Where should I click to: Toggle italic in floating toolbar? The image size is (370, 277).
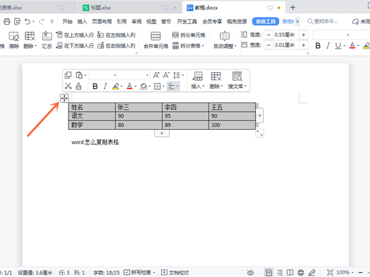point(105,87)
